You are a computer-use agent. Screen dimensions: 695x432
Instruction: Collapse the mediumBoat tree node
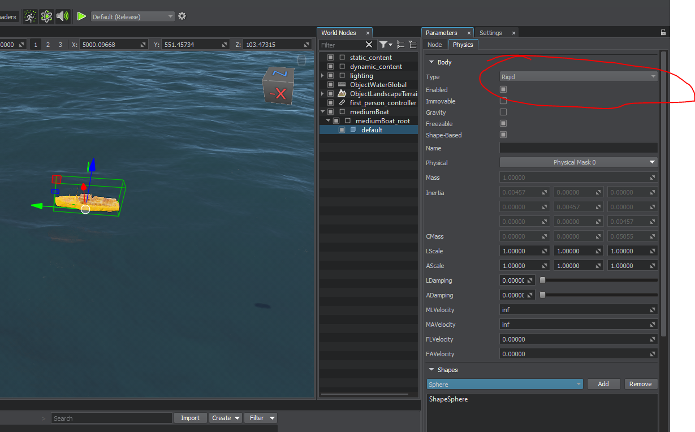tap(323, 111)
